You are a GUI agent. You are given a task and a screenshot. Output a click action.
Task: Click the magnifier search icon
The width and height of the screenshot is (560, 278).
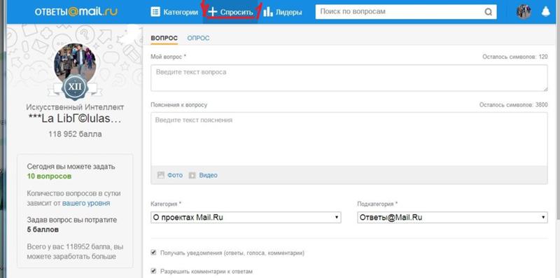click(x=488, y=12)
